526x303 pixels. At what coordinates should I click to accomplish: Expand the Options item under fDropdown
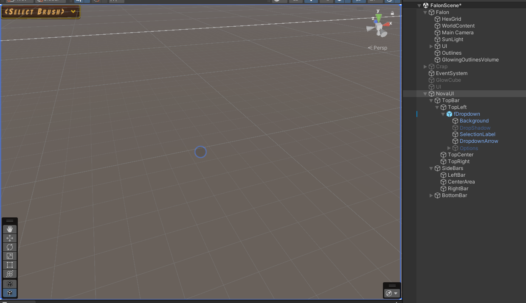(449, 148)
